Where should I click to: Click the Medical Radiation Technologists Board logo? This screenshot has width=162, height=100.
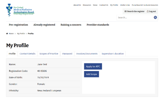(20, 10)
